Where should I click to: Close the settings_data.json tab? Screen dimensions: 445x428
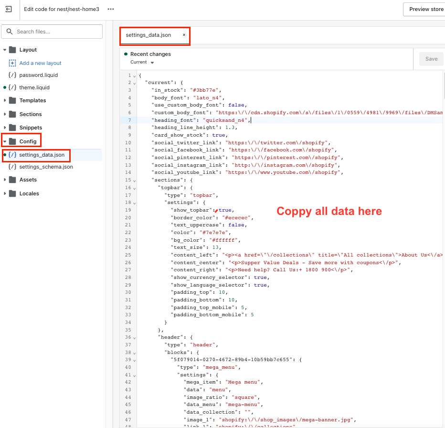(x=184, y=35)
